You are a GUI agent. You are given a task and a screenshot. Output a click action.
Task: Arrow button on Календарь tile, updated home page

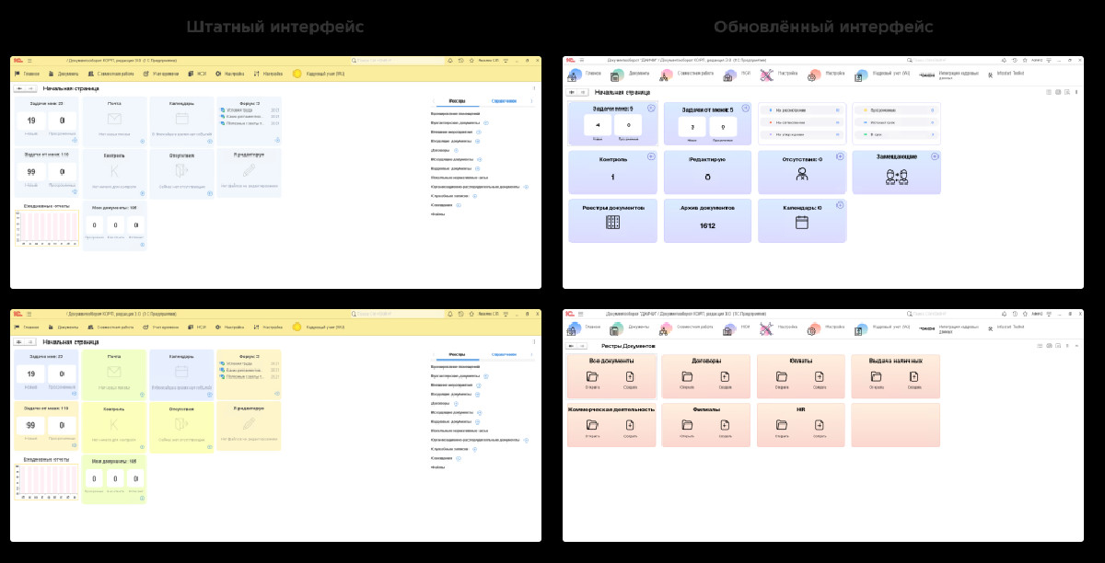tap(840, 205)
